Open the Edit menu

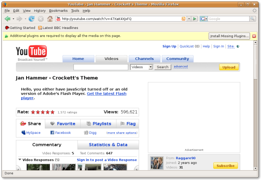16,11
